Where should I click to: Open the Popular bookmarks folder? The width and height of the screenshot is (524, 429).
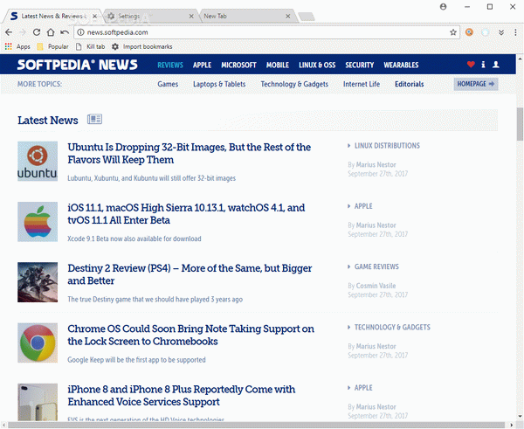(x=52, y=46)
